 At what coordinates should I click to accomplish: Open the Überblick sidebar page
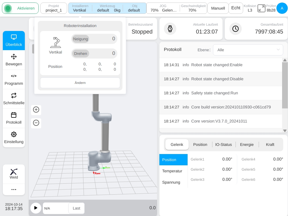click(x=14, y=41)
